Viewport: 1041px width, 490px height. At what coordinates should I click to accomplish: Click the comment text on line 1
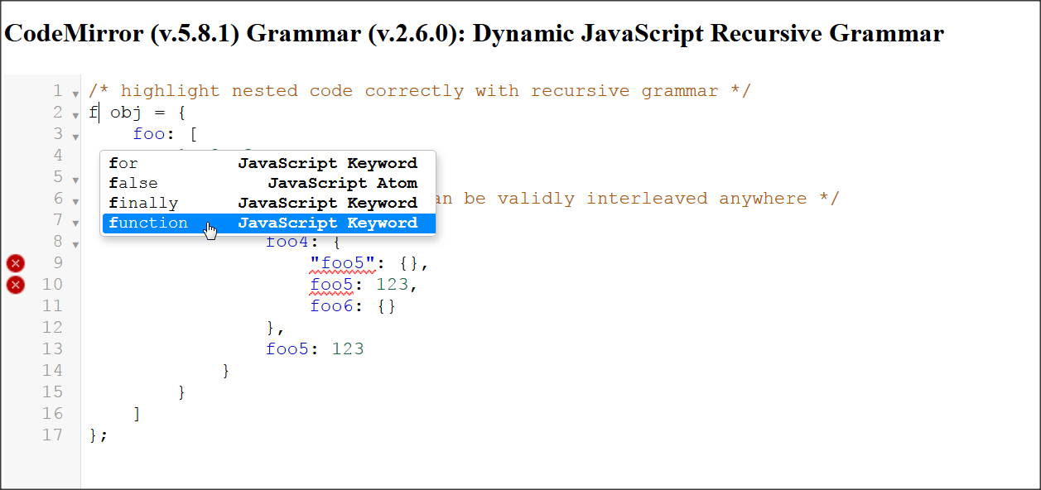tap(420, 91)
